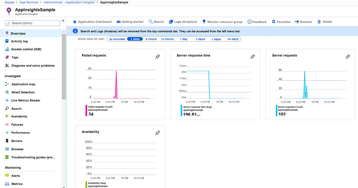Click the Diagnose and solve problems wrench icon

[x=7, y=66]
